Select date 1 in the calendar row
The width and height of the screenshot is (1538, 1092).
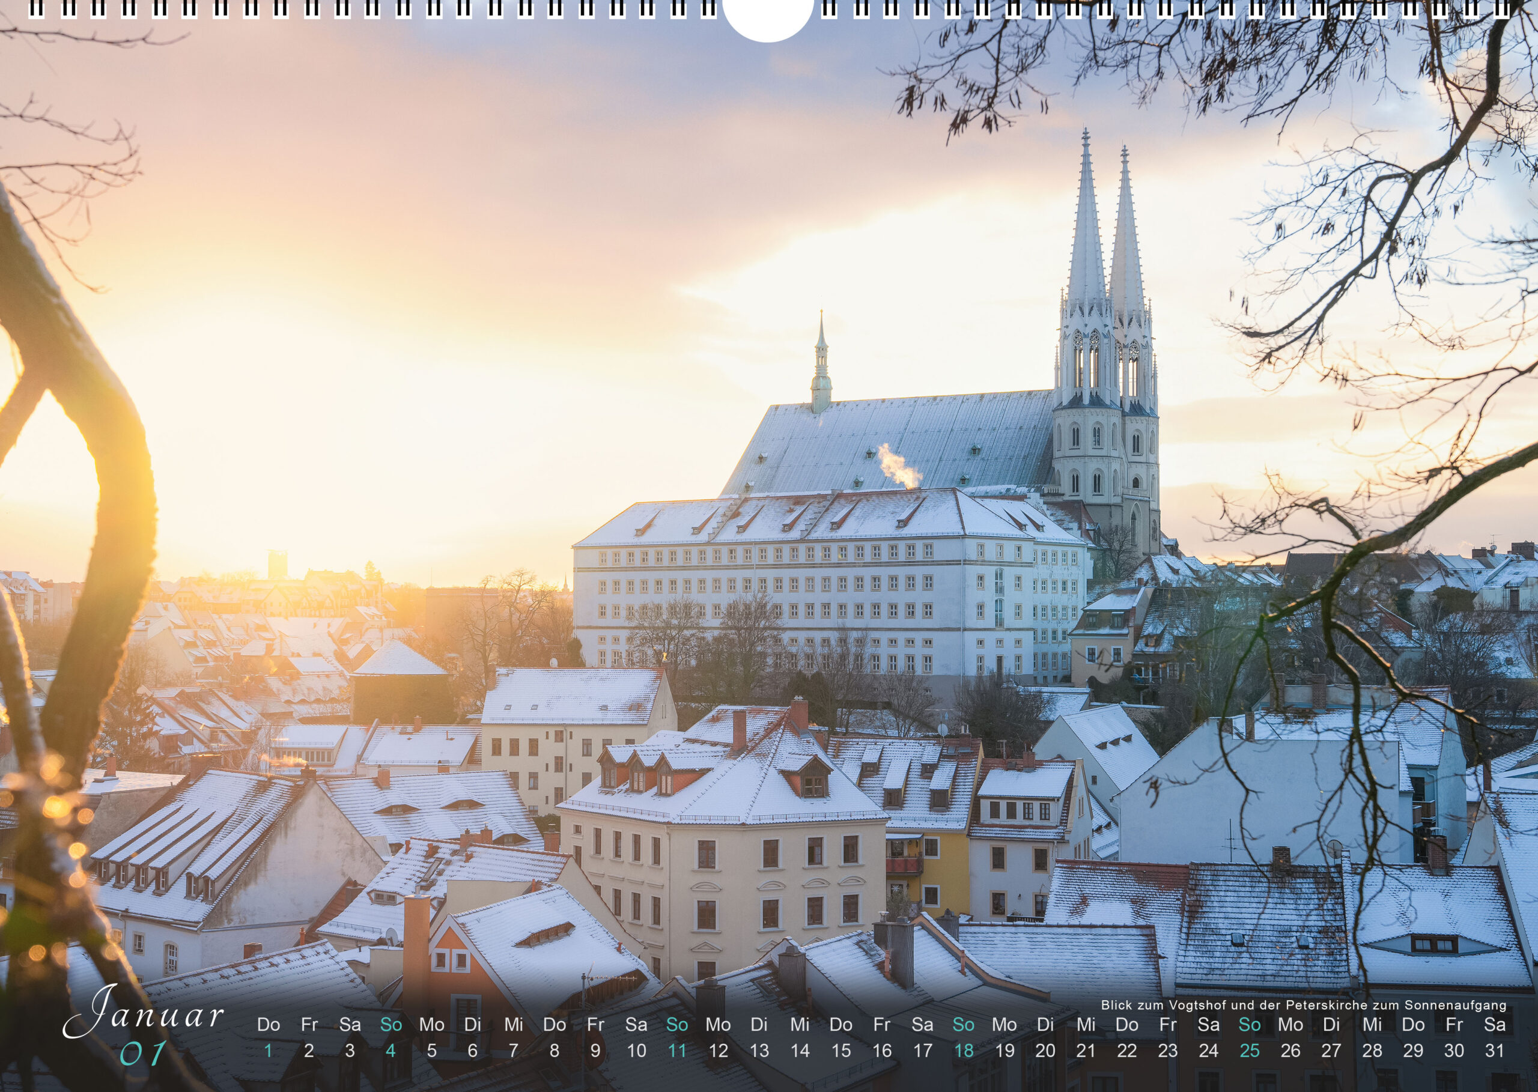tap(269, 1051)
